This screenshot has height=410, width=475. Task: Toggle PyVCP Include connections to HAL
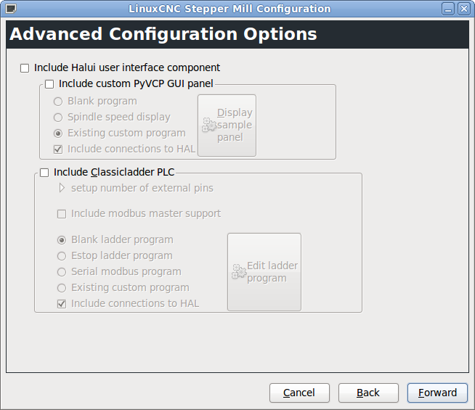click(58, 149)
